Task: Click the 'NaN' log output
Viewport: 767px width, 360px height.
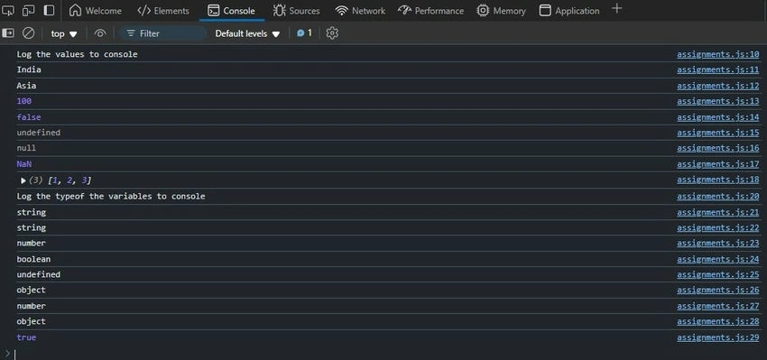Action: [24, 164]
